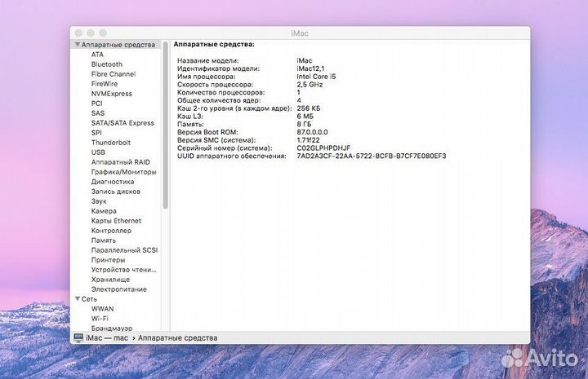Select Контроллер in the sidebar
The height and width of the screenshot is (379, 588).
click(111, 231)
